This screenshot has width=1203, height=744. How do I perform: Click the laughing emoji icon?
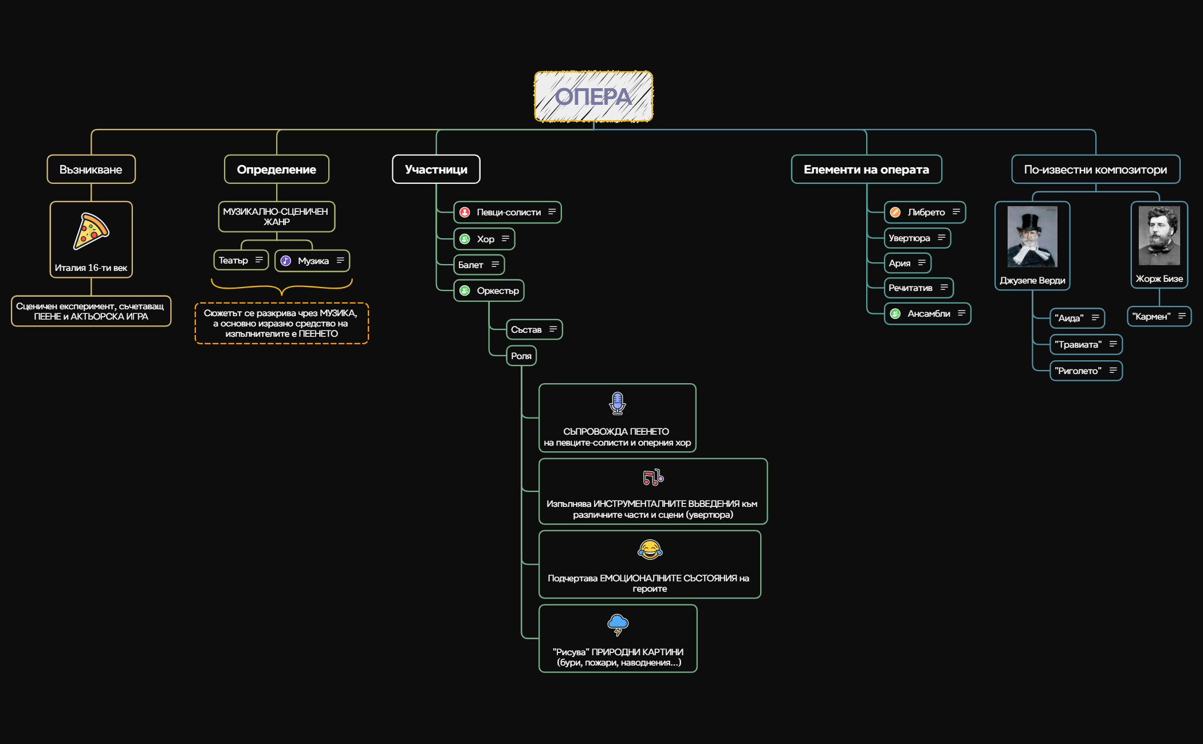[x=650, y=550]
